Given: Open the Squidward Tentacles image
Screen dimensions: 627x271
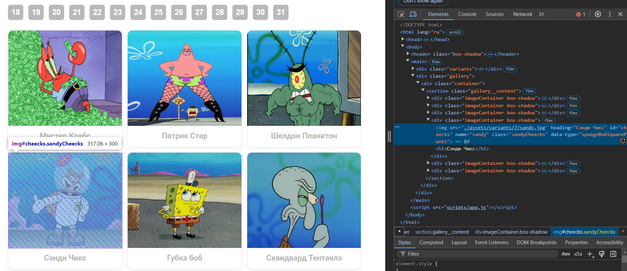Looking at the screenshot, I should coord(304,200).
